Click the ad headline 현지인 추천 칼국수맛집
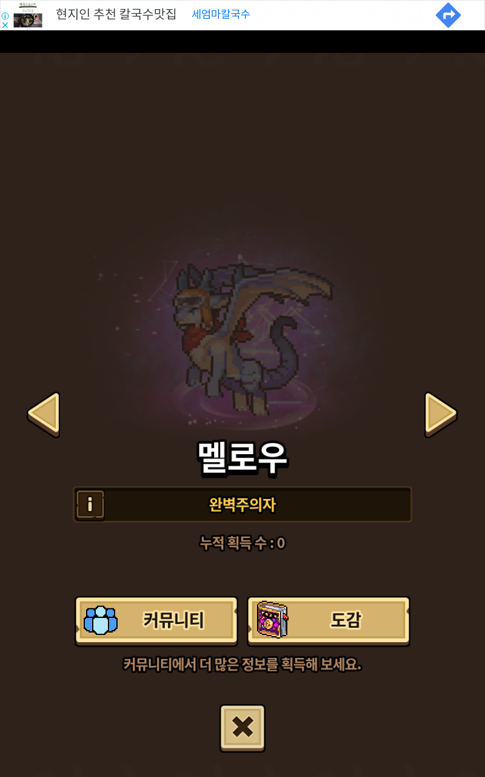Viewport: 485px width, 777px height. pyautogui.click(x=116, y=14)
